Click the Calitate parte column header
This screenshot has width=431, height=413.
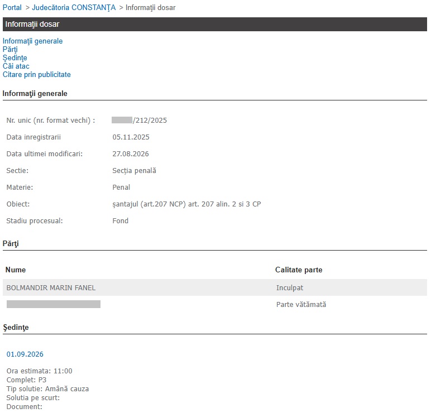299,270
